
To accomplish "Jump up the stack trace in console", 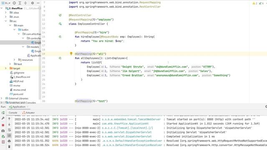I will click(x=9, y=119).
